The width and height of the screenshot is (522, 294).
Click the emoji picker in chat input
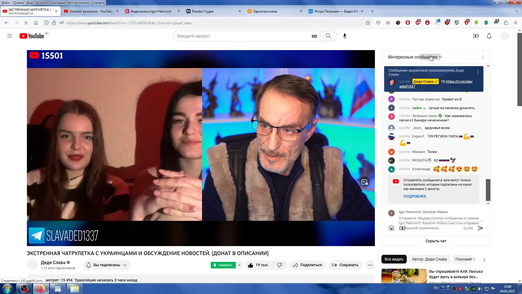click(391, 228)
